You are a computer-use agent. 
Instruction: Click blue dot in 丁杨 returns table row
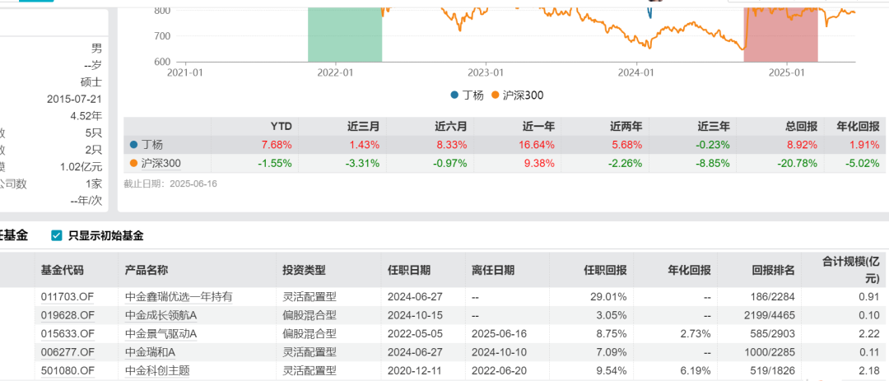point(134,145)
